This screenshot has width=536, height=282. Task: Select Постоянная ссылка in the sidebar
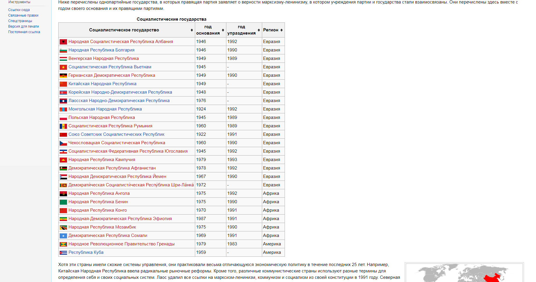coord(24,32)
